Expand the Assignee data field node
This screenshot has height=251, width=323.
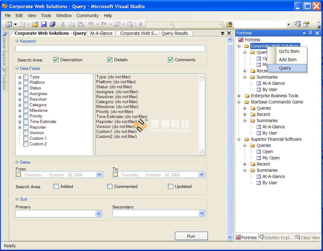[20, 94]
